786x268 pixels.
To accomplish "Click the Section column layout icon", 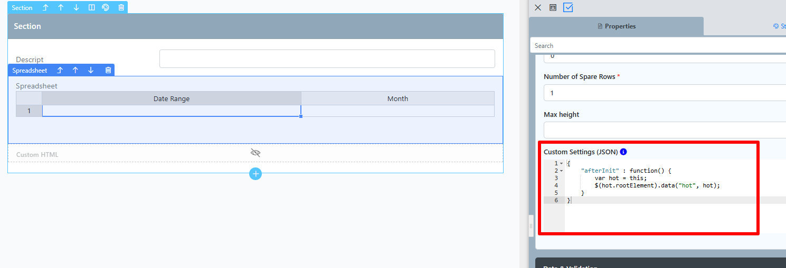I will point(91,8).
